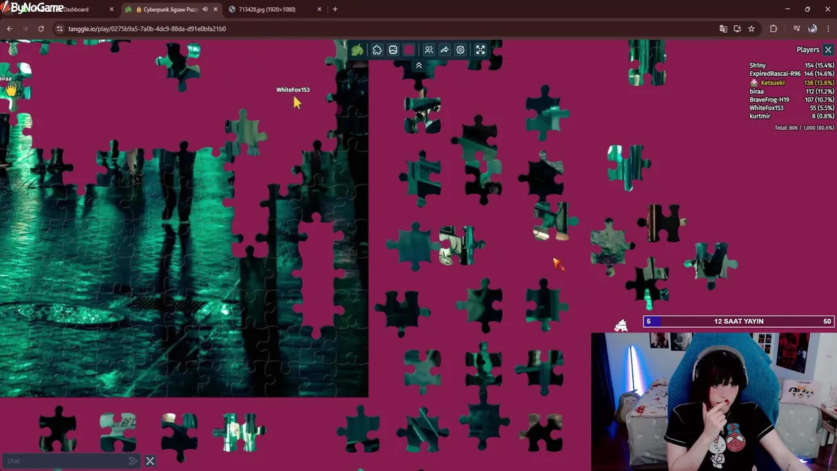
Task: Reload the page with the refresh icon
Action: point(41,29)
